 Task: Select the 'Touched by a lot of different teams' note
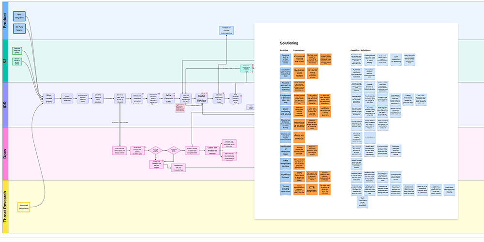(312, 99)
